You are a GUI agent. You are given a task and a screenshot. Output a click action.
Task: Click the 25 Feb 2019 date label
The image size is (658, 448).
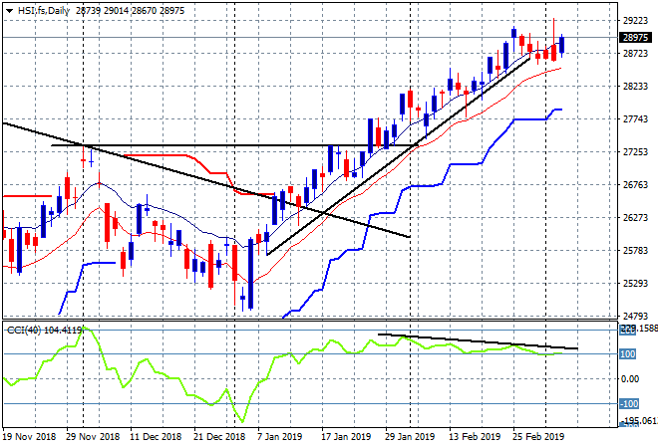click(538, 437)
